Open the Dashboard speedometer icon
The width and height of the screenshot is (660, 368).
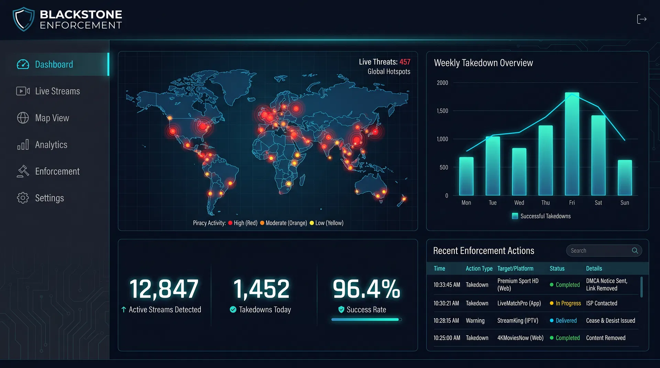click(x=23, y=64)
